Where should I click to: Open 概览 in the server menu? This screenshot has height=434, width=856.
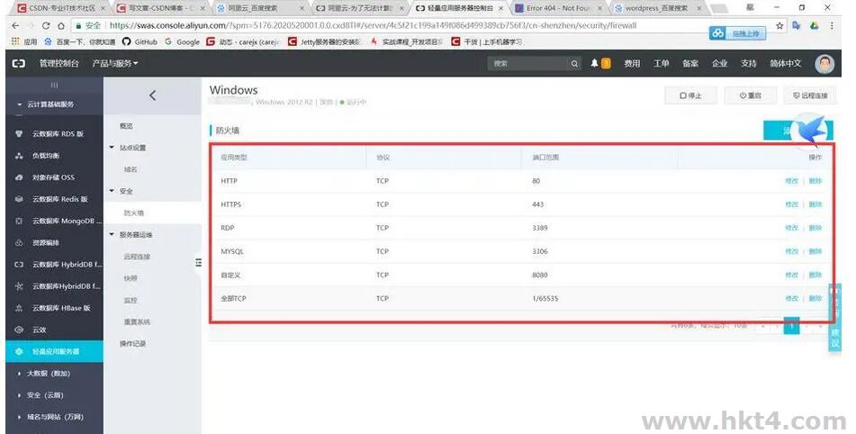click(126, 126)
